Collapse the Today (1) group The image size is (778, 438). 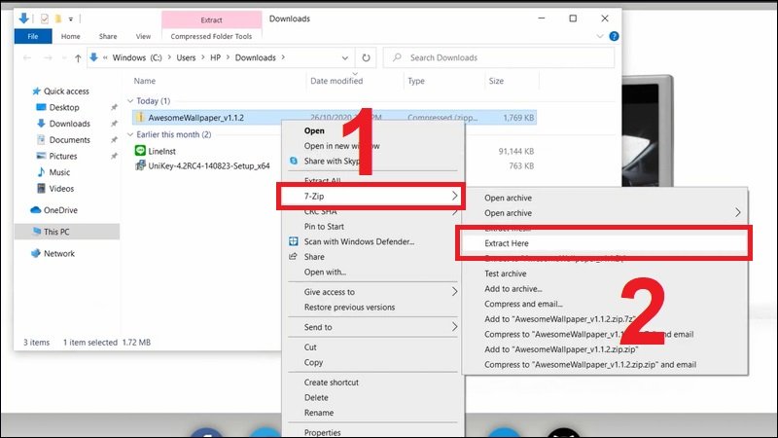[x=131, y=101]
